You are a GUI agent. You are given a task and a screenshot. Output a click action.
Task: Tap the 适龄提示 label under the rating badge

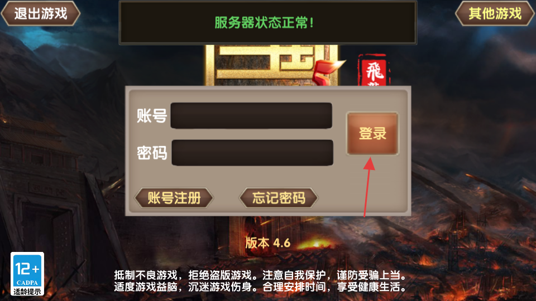(27, 292)
